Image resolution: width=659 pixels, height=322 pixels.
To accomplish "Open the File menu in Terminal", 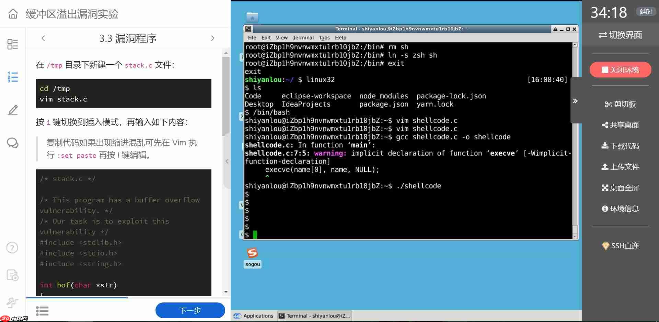I will coord(252,38).
